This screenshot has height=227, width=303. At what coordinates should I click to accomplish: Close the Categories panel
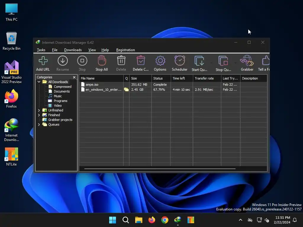[74, 77]
